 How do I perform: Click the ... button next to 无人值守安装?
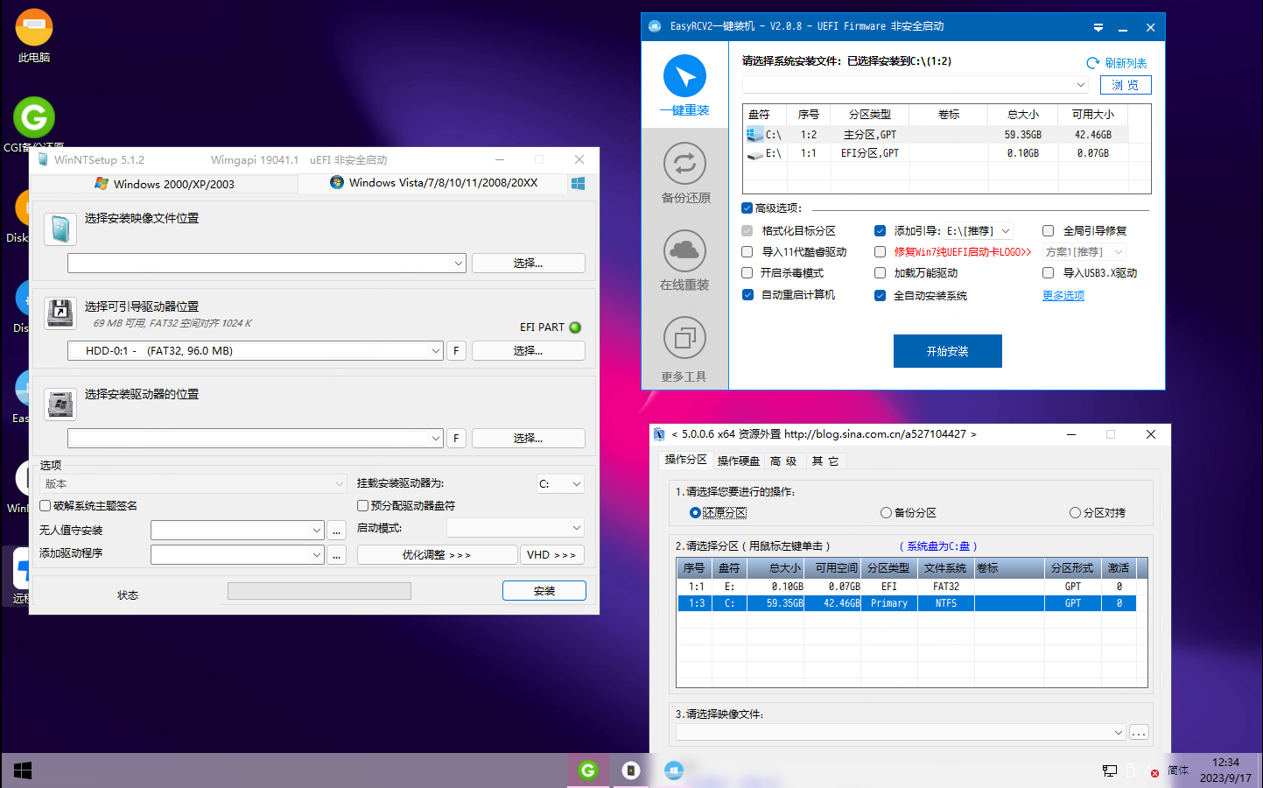pos(337,531)
